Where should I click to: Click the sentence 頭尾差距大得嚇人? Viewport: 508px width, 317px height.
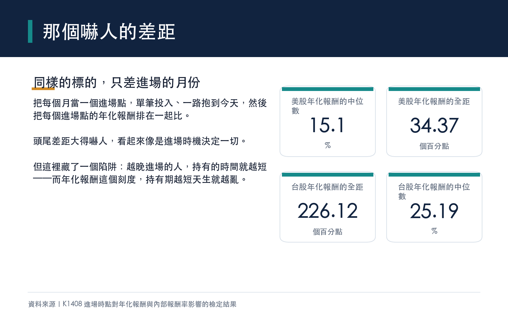[140, 141]
